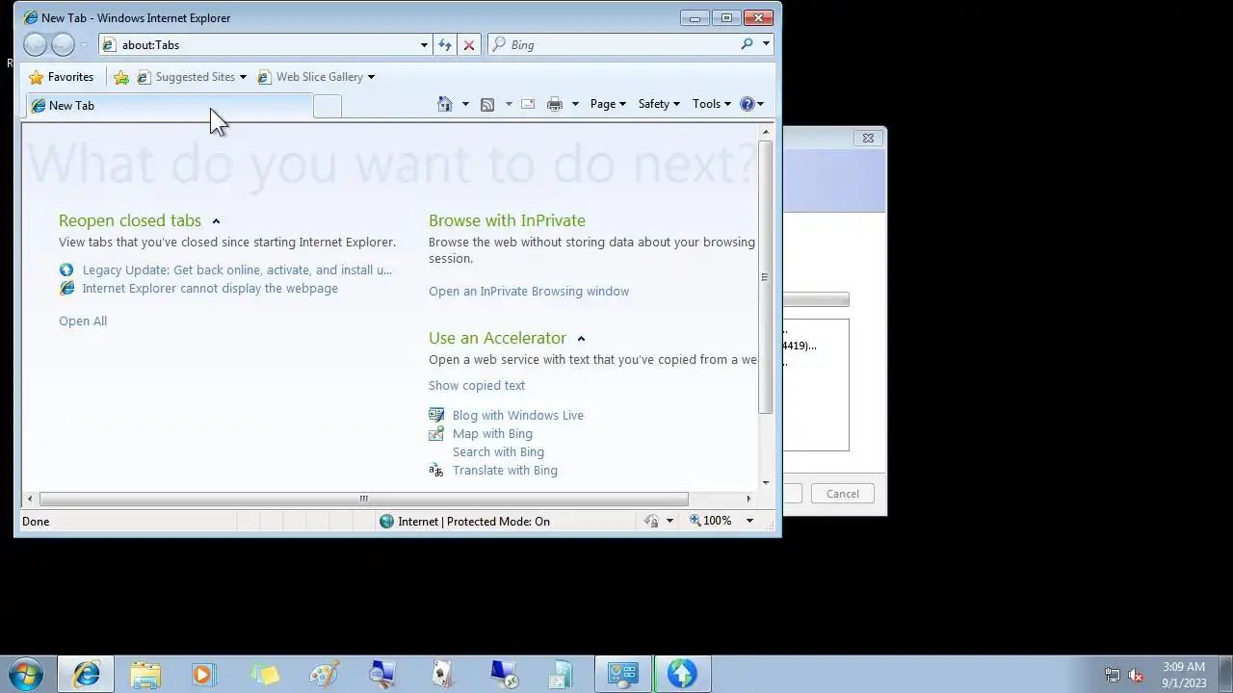Collapse the Use an Accelerator section
1233x693 pixels.
(x=581, y=339)
